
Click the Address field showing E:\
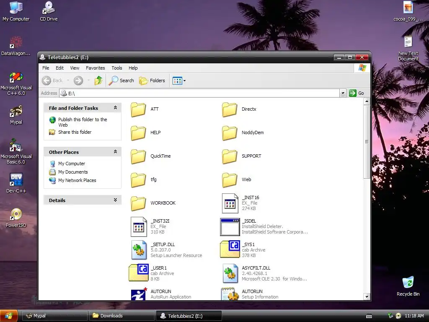199,93
